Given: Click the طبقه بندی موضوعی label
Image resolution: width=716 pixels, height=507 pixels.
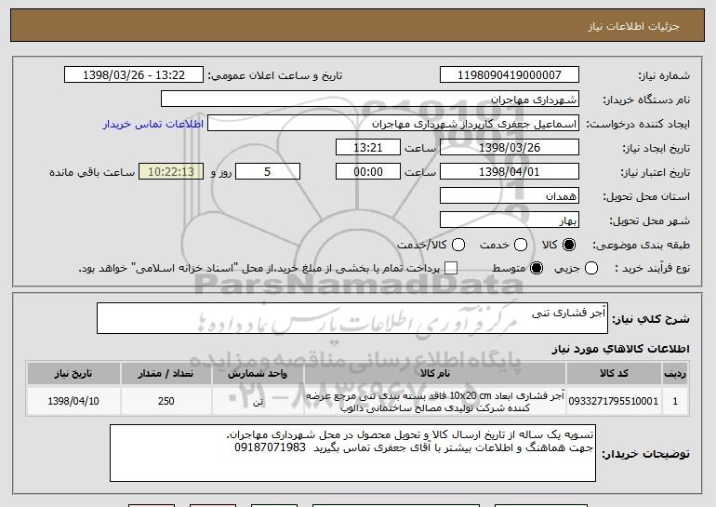Looking at the screenshot, I should (641, 246).
